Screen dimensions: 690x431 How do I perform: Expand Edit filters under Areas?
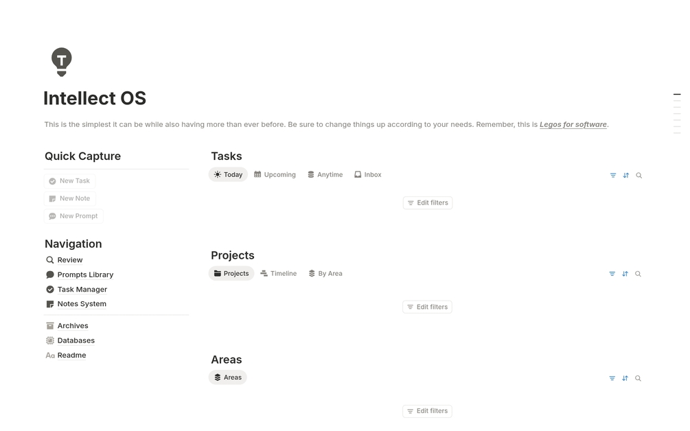[427, 411]
